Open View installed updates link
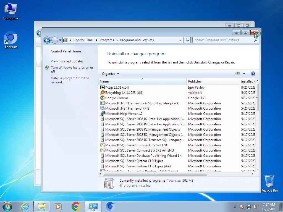 67,61
